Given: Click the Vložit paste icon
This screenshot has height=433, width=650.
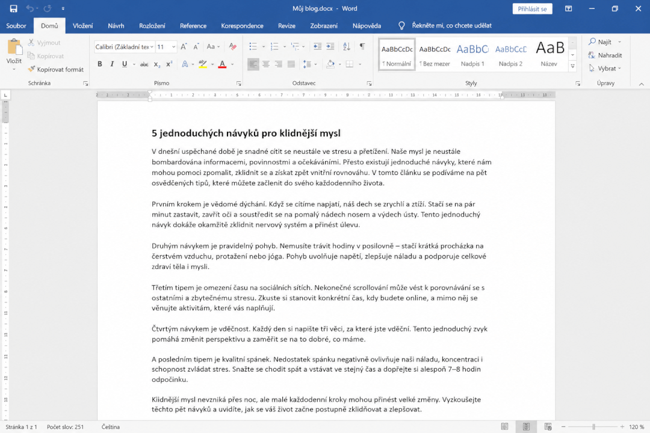Looking at the screenshot, I should coord(14,47).
